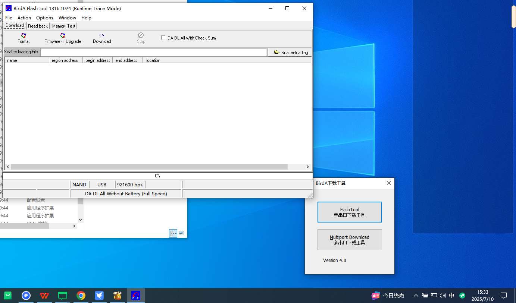Toggle the 中 input method indicator
516x303 pixels.
coord(451,296)
